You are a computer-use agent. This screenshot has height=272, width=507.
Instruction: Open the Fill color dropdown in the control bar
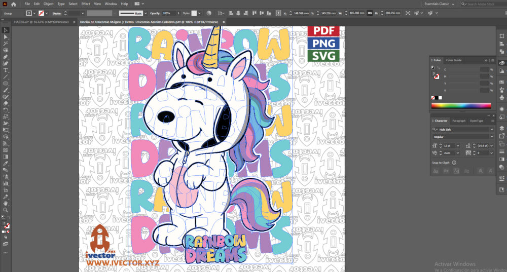click(x=34, y=13)
